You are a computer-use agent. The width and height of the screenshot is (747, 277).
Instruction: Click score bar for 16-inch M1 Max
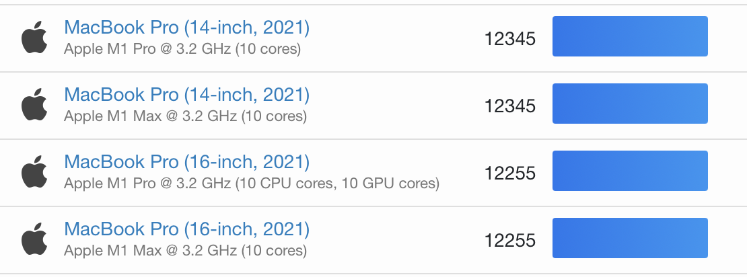point(630,238)
